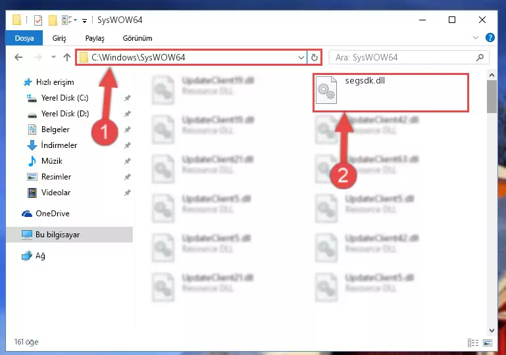Image resolution: width=506 pixels, height=355 pixels.
Task: Refresh the SysWOW64 folder view
Action: point(315,58)
